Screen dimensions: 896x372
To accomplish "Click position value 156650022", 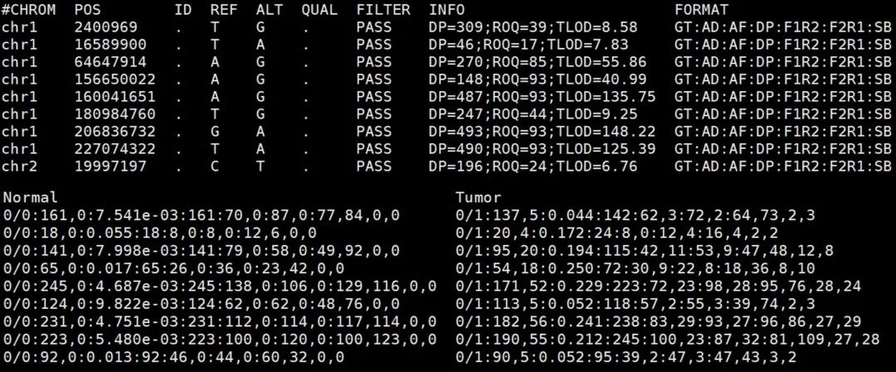I will point(114,79).
